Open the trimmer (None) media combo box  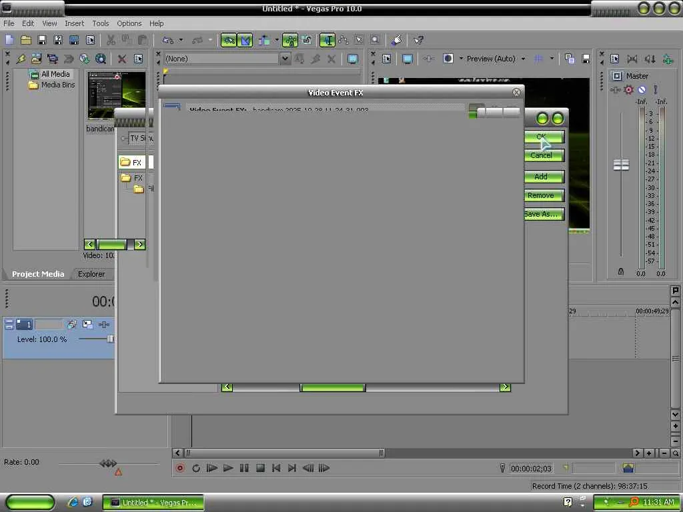[x=227, y=59]
